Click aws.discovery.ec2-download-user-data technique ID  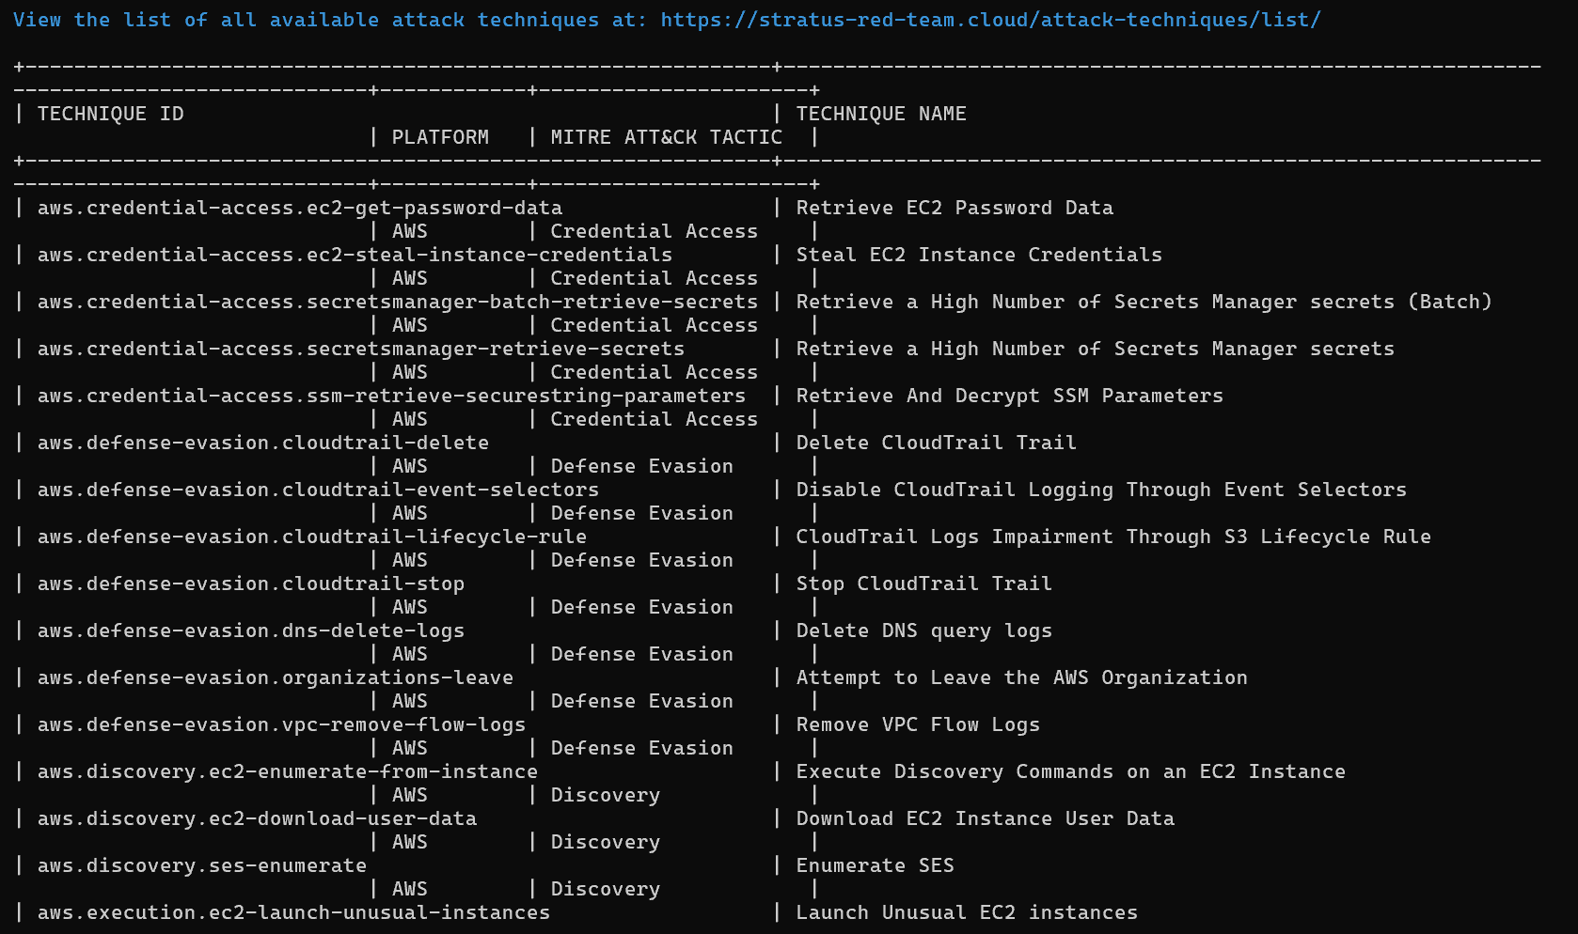pos(257,818)
